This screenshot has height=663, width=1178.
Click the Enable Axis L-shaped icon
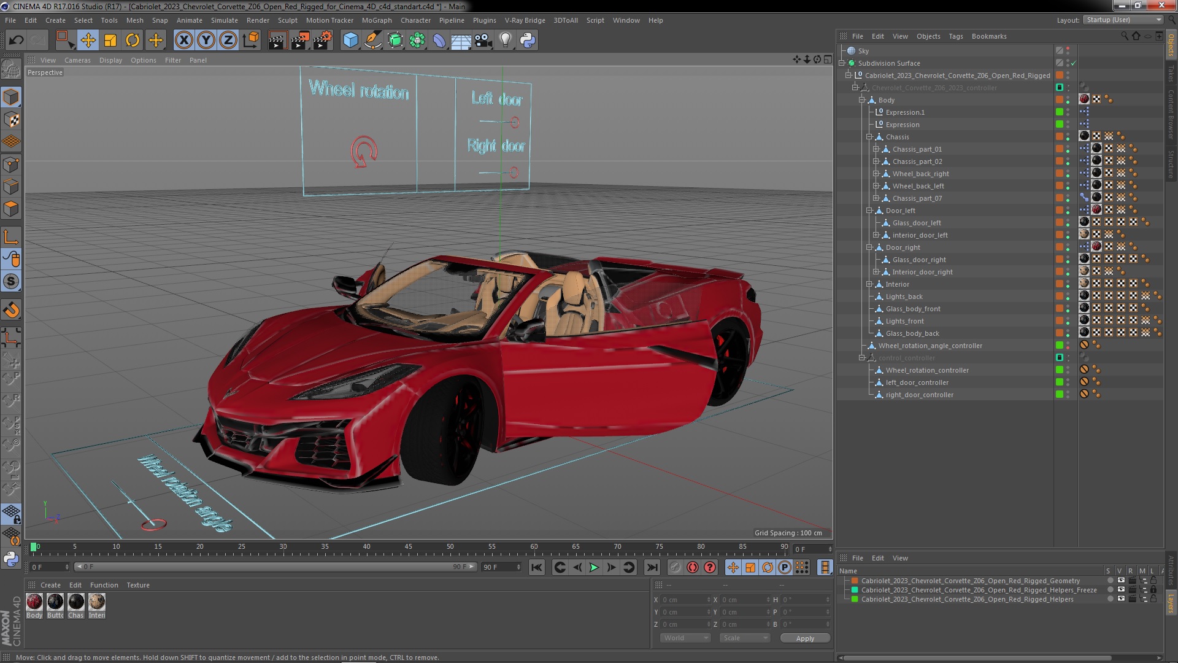point(11,236)
